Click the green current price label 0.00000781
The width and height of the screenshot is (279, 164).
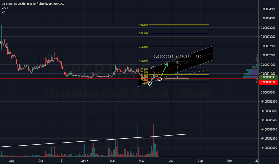[268, 77]
